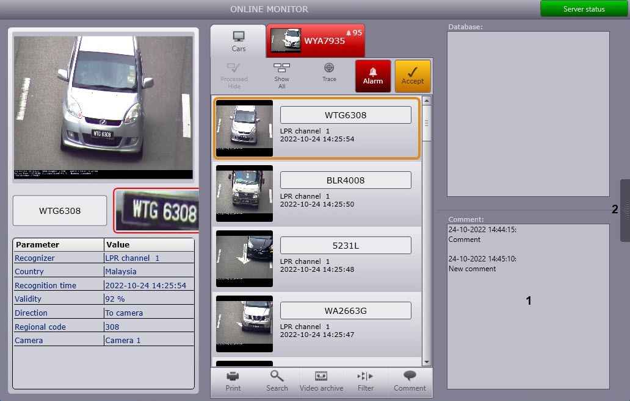Click the 24-10-2022 14:44:15 comment timestamp
The width and height of the screenshot is (630, 401).
(x=482, y=230)
